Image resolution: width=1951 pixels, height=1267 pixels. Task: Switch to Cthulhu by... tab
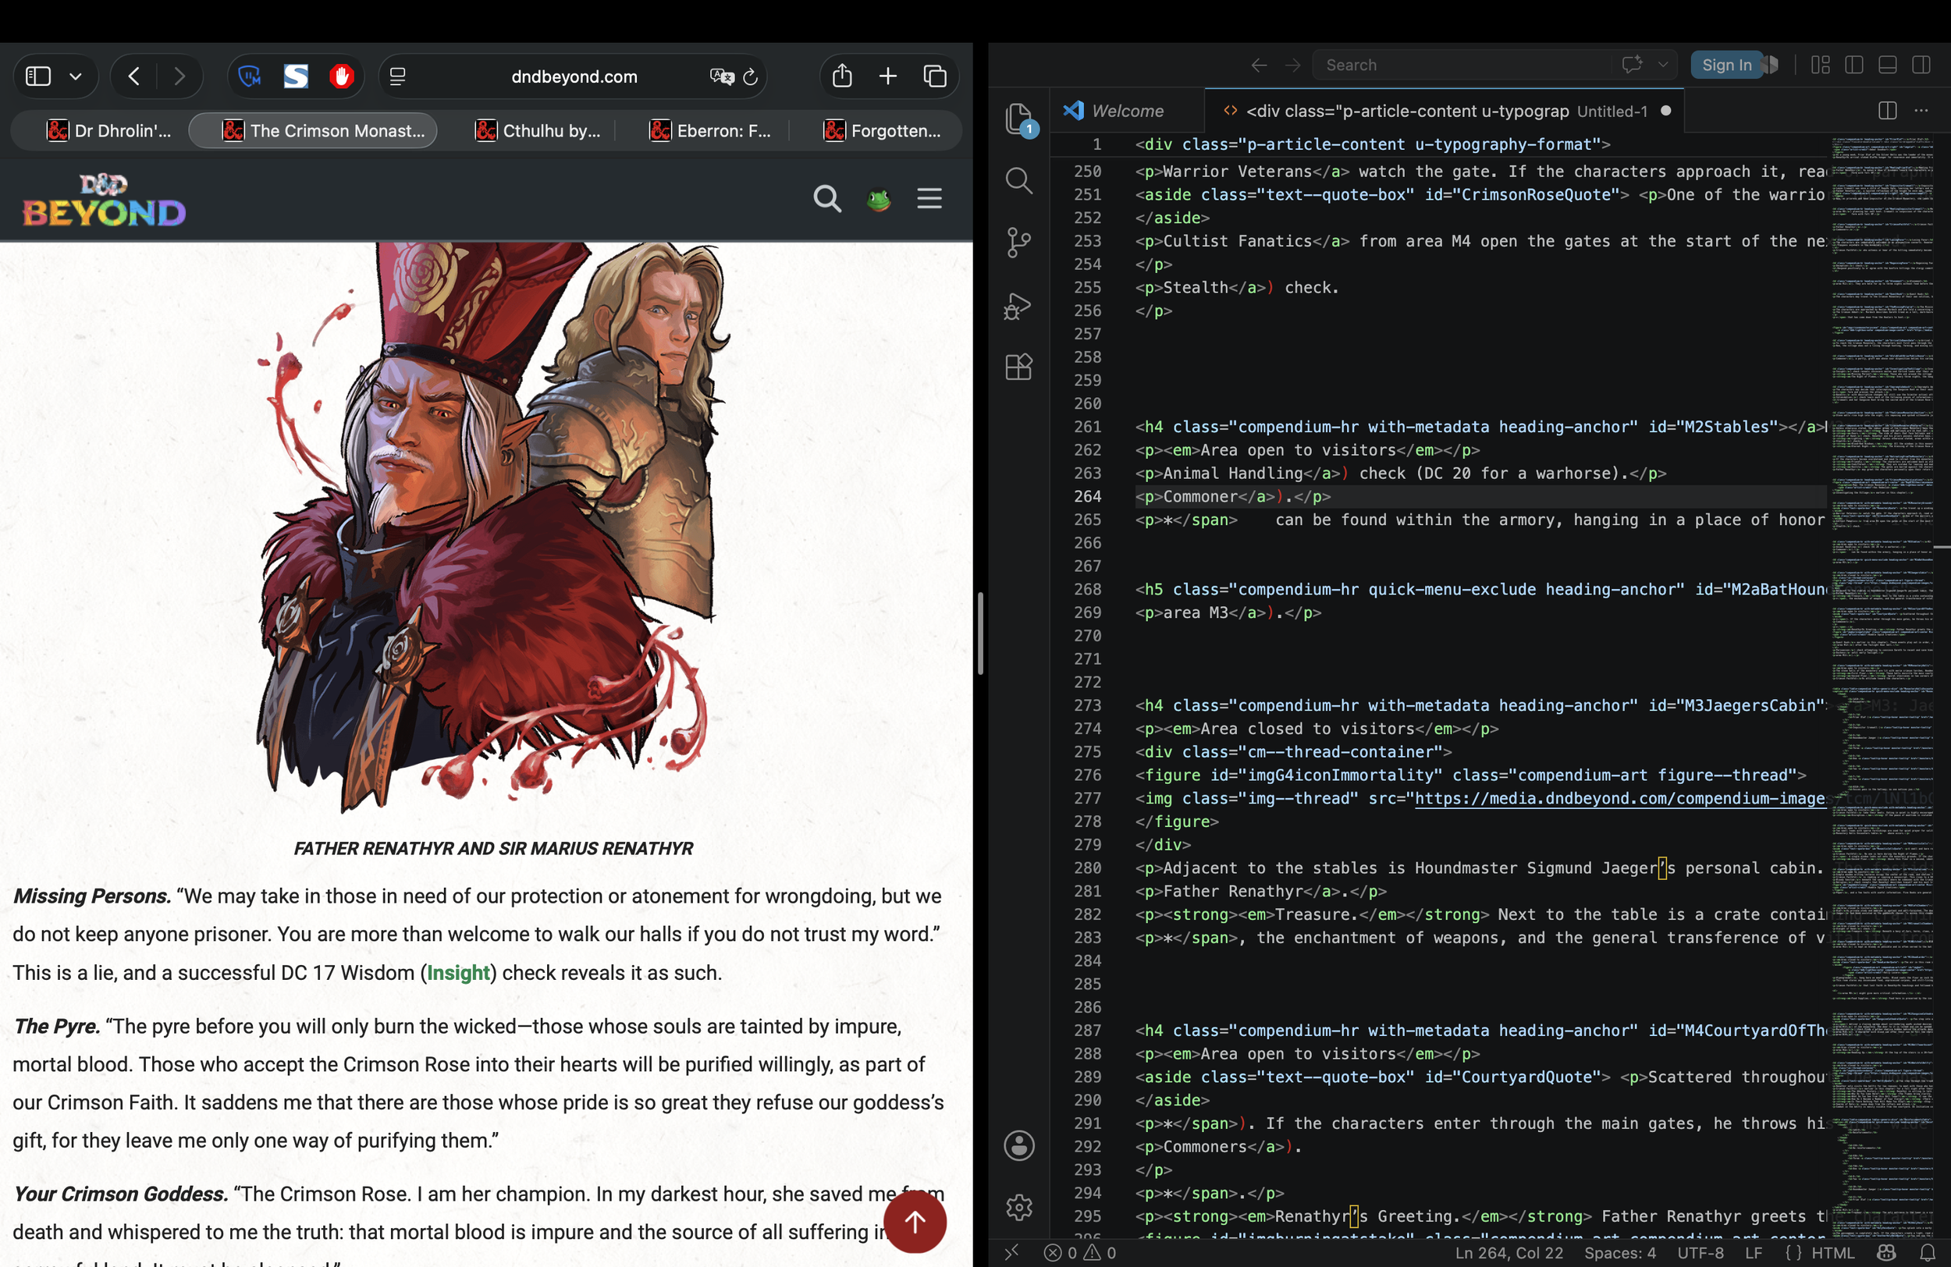(538, 130)
